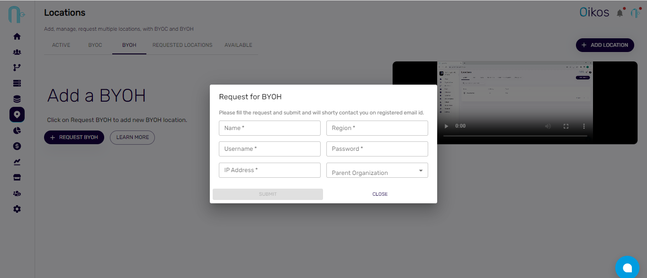Open the REQUESTED LOCATIONS tab
The width and height of the screenshot is (647, 278).
[x=182, y=45]
